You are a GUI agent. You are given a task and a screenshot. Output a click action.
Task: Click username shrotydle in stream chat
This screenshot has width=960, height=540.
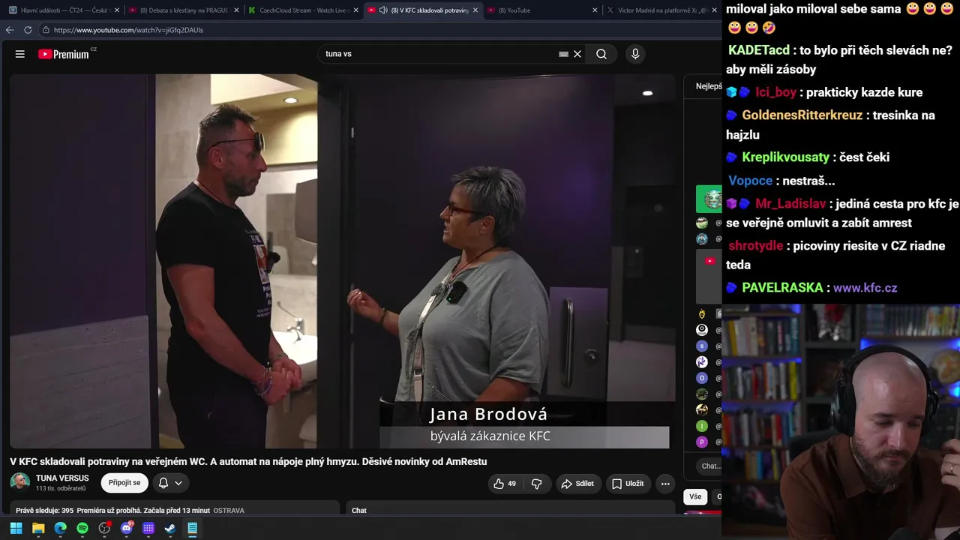755,246
